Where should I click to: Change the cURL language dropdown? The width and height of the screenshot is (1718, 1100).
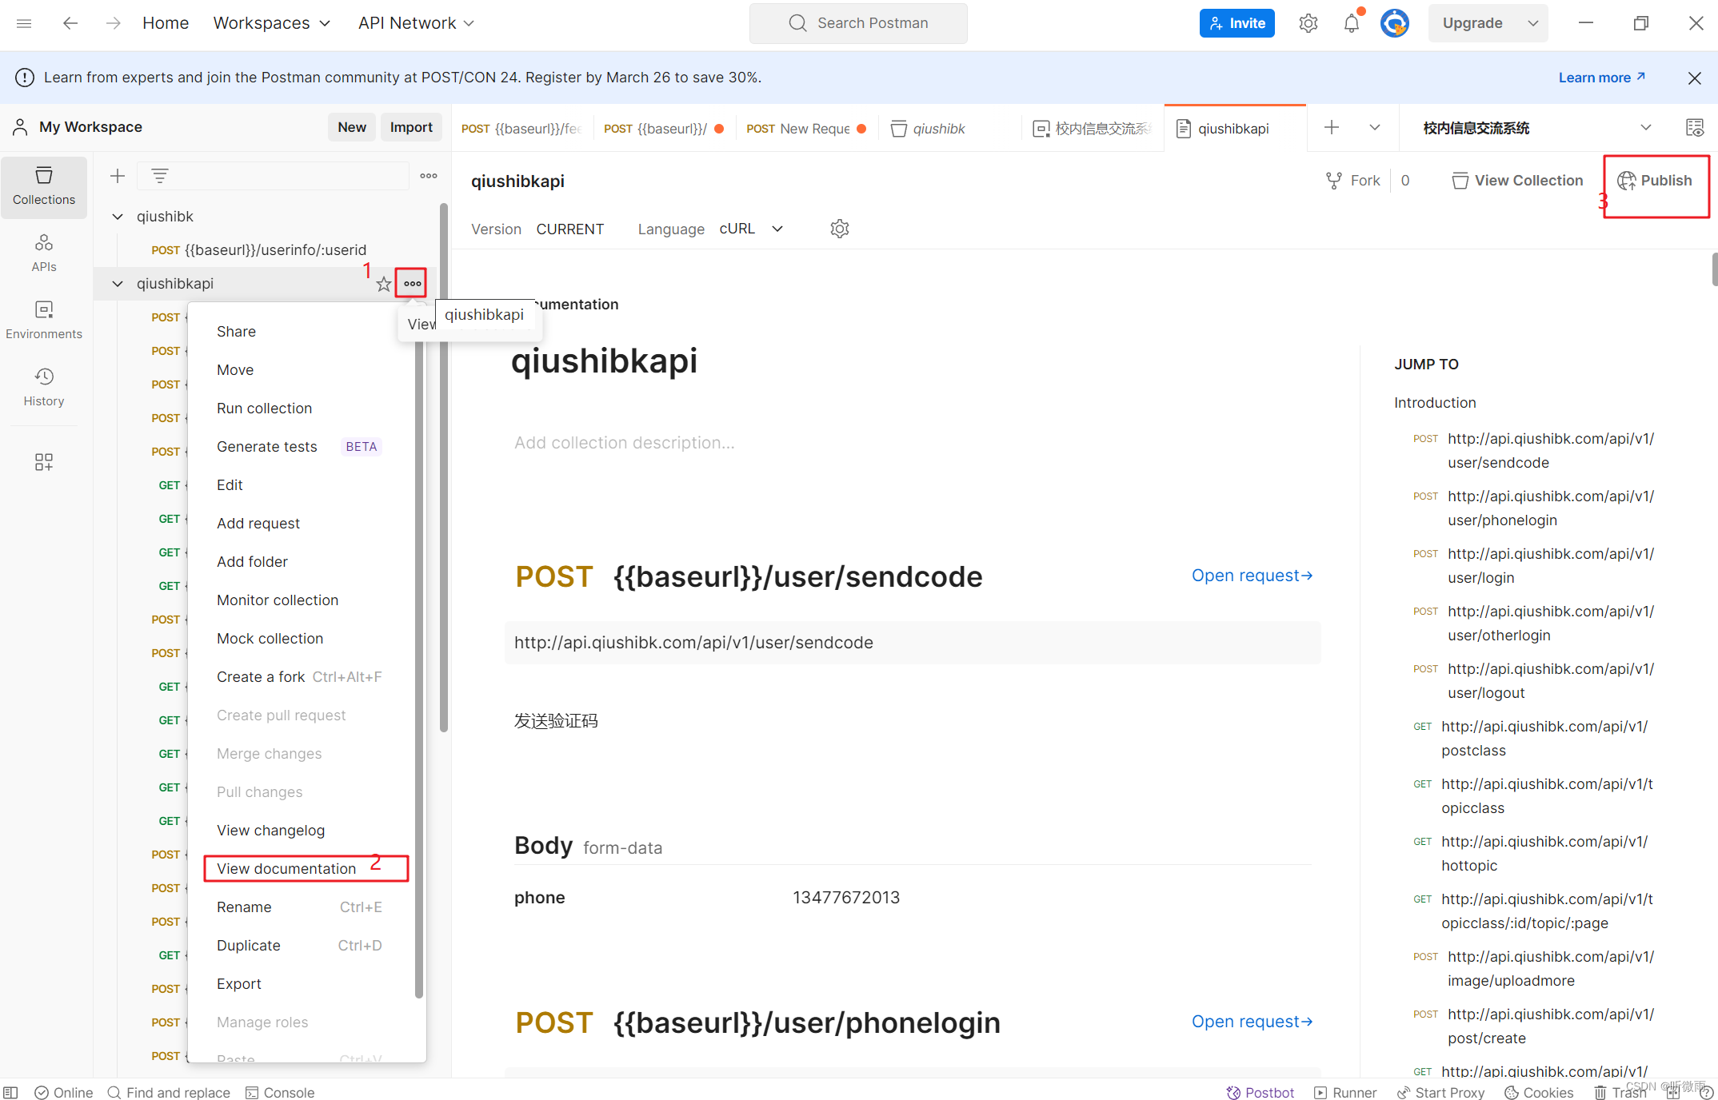click(x=750, y=229)
